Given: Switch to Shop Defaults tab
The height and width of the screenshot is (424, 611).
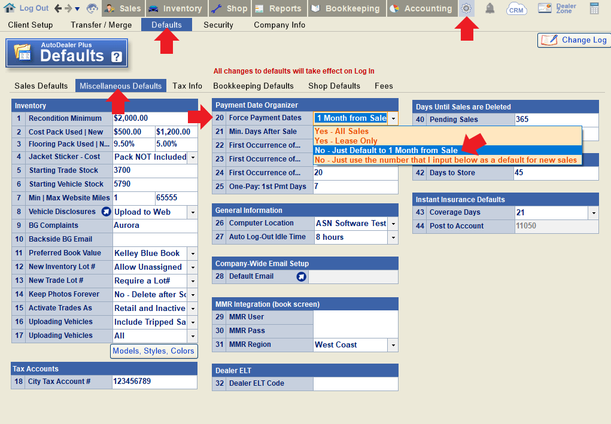Looking at the screenshot, I should pos(335,86).
